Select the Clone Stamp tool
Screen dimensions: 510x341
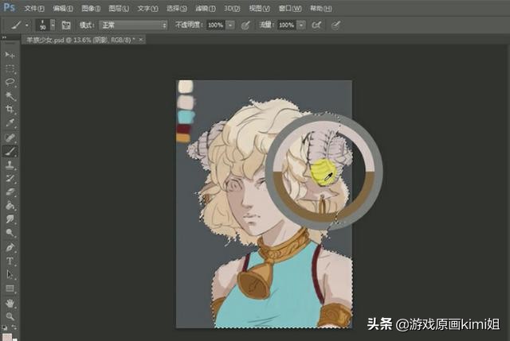click(x=10, y=165)
